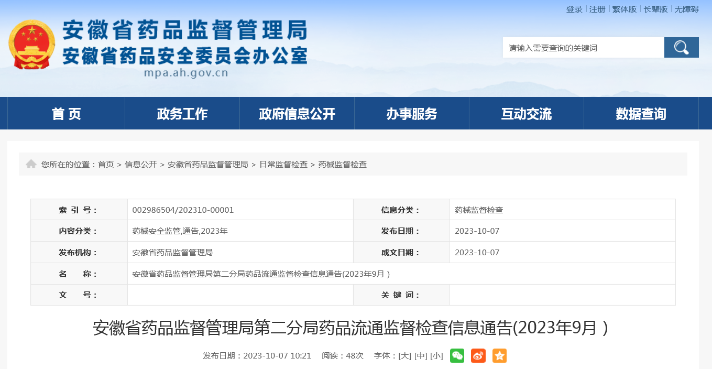The width and height of the screenshot is (712, 369).
Task: Click breadcrumb link 药械监督检查
Action: point(343,164)
